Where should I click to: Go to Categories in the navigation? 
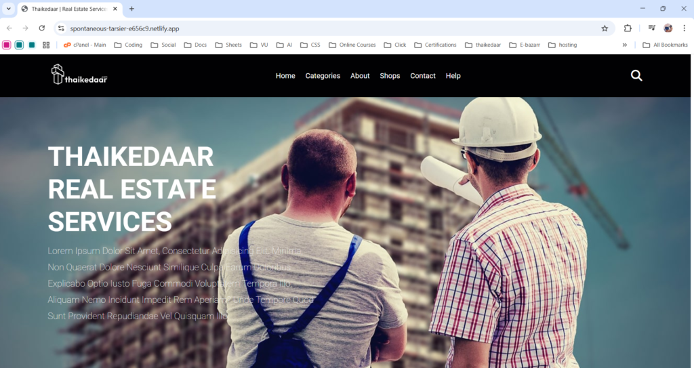point(323,76)
